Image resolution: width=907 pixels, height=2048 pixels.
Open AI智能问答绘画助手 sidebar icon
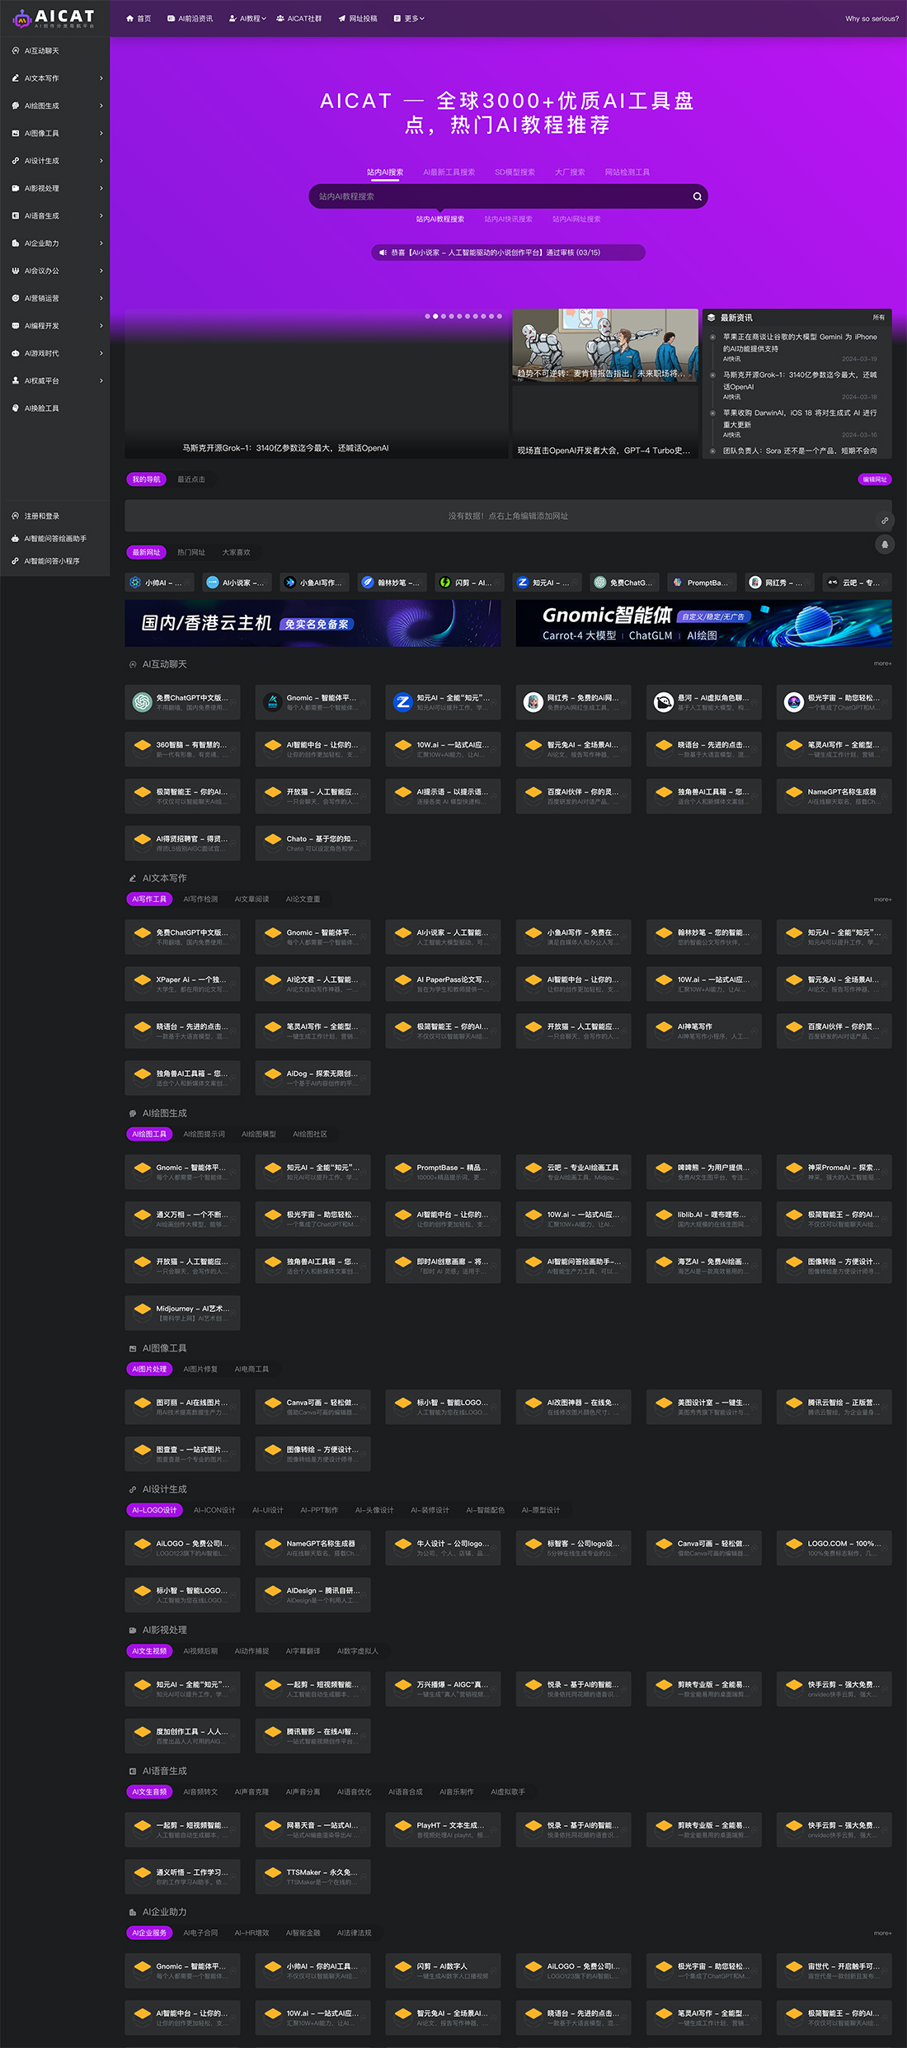(x=16, y=539)
